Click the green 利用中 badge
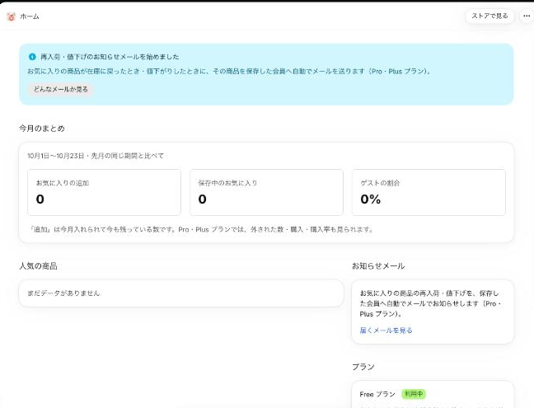 414,394
